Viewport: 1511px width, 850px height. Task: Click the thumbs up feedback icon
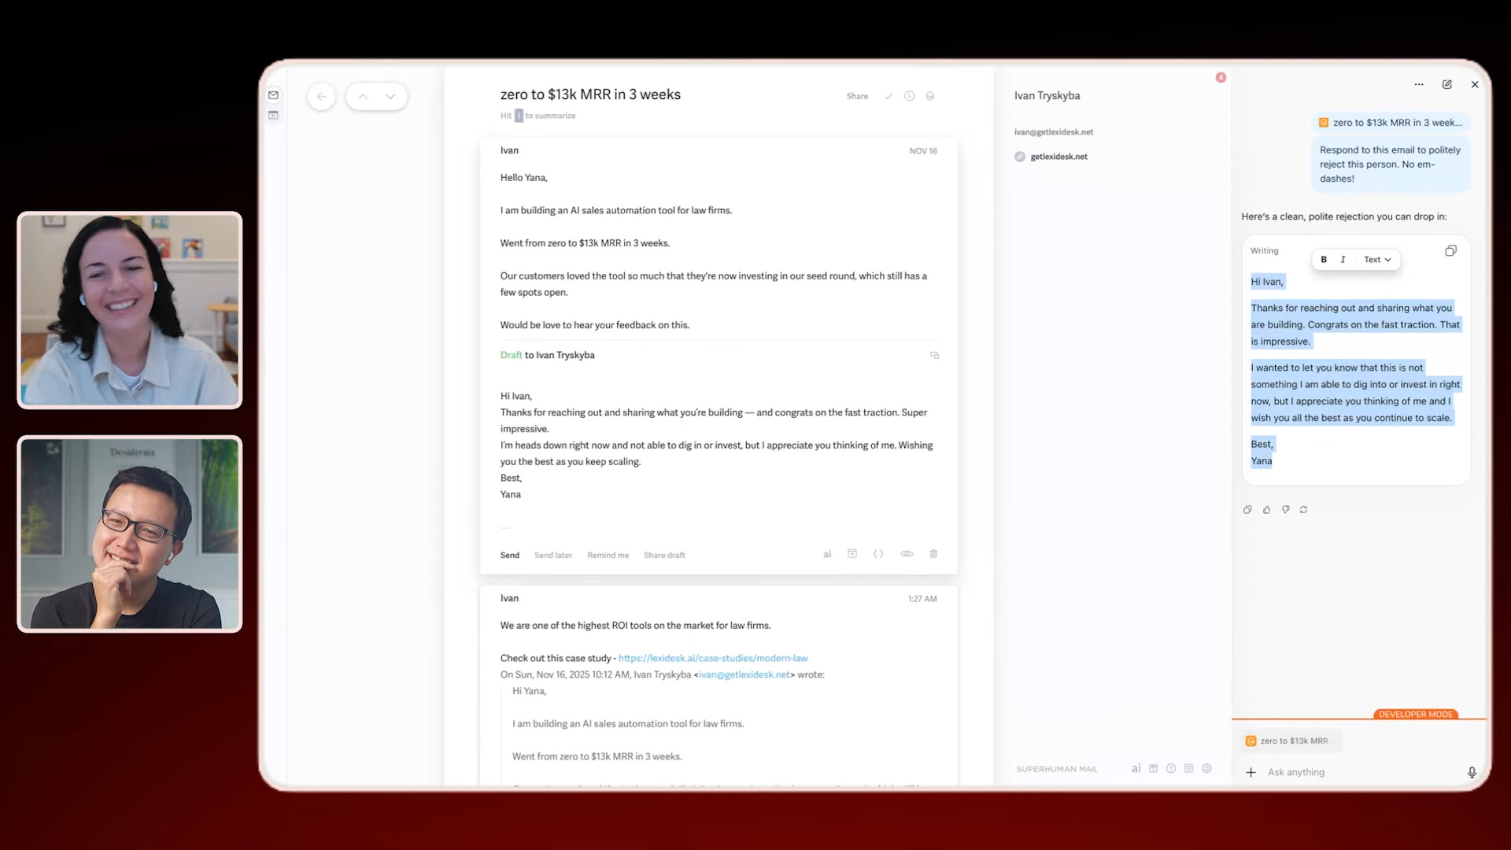click(x=1267, y=510)
